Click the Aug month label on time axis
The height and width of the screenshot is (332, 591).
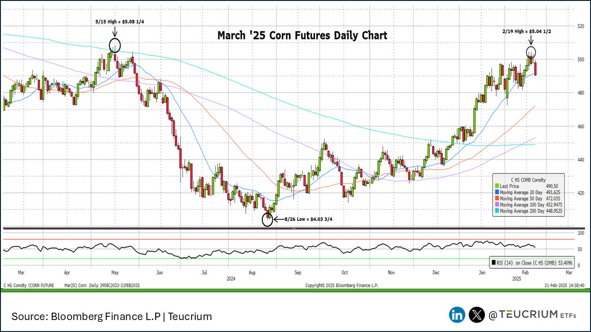(x=252, y=273)
